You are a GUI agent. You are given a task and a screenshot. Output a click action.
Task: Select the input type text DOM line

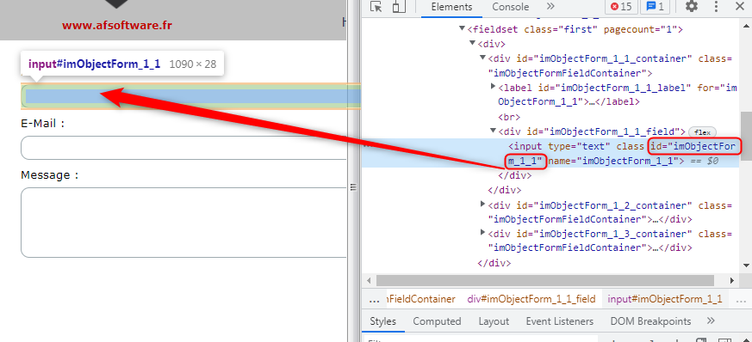(551, 153)
